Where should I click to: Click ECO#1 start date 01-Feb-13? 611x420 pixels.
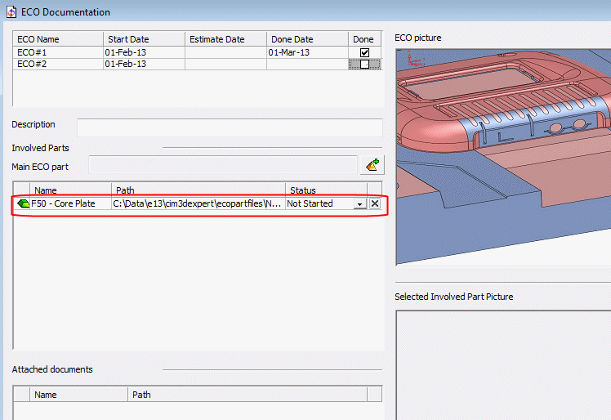coord(144,52)
